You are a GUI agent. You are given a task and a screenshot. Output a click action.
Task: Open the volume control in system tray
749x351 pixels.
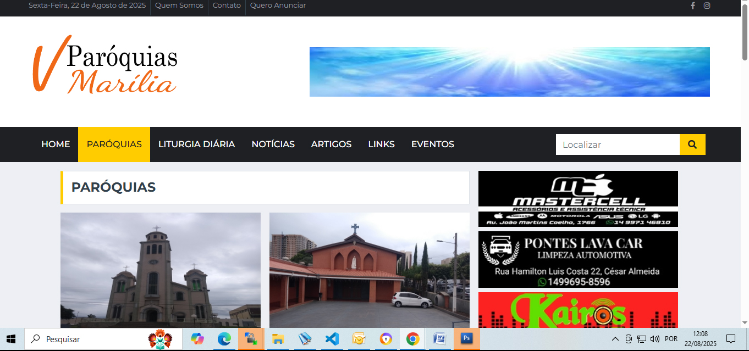654,339
